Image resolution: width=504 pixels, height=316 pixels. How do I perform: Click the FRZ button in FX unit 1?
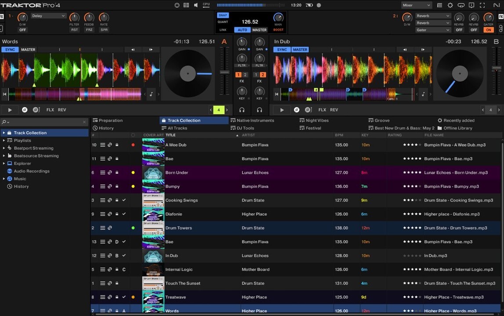pos(89,30)
